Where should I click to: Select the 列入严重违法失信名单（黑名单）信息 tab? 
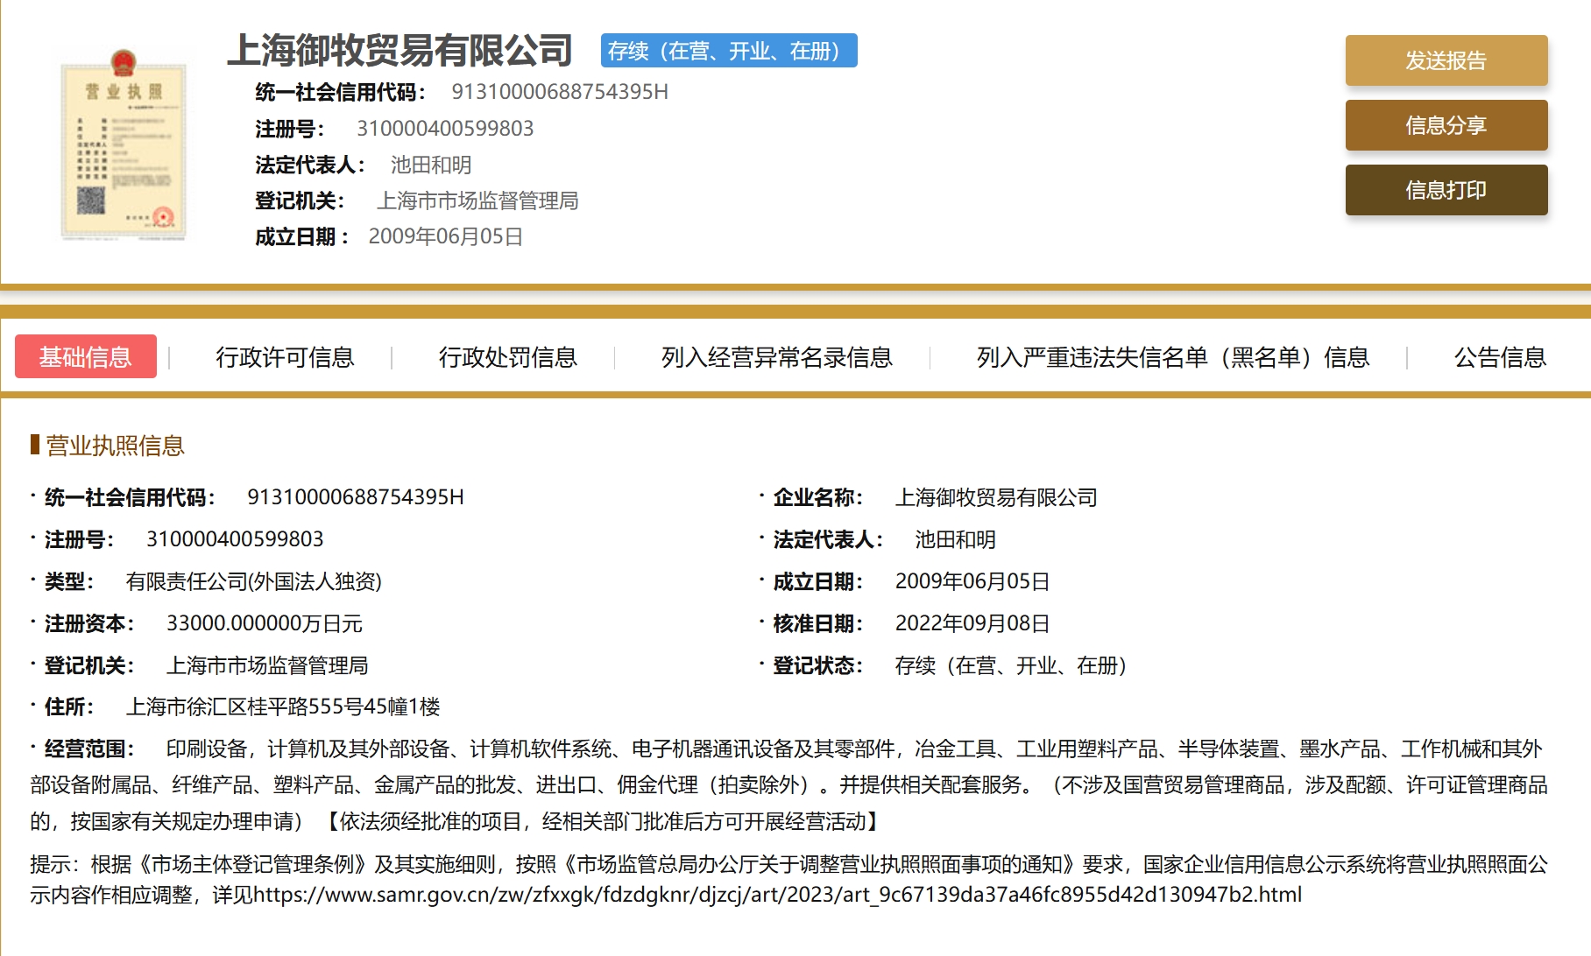(1173, 357)
